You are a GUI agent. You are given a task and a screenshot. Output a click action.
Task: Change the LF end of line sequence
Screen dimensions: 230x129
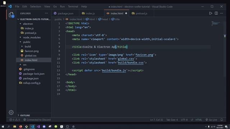(x=192, y=120)
